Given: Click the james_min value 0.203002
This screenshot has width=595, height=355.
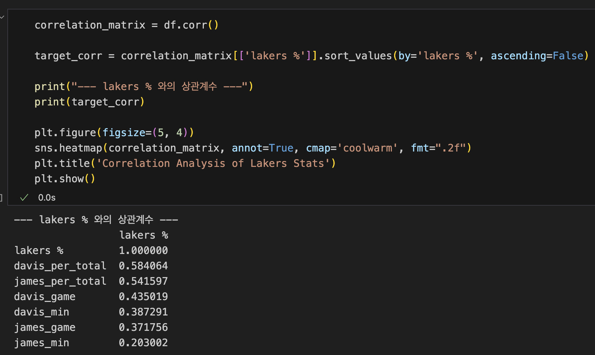Looking at the screenshot, I should click(x=143, y=343).
